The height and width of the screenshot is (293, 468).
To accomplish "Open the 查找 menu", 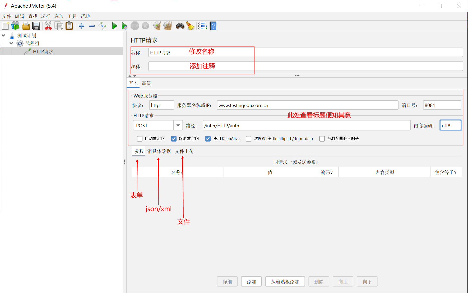I will tap(33, 16).
